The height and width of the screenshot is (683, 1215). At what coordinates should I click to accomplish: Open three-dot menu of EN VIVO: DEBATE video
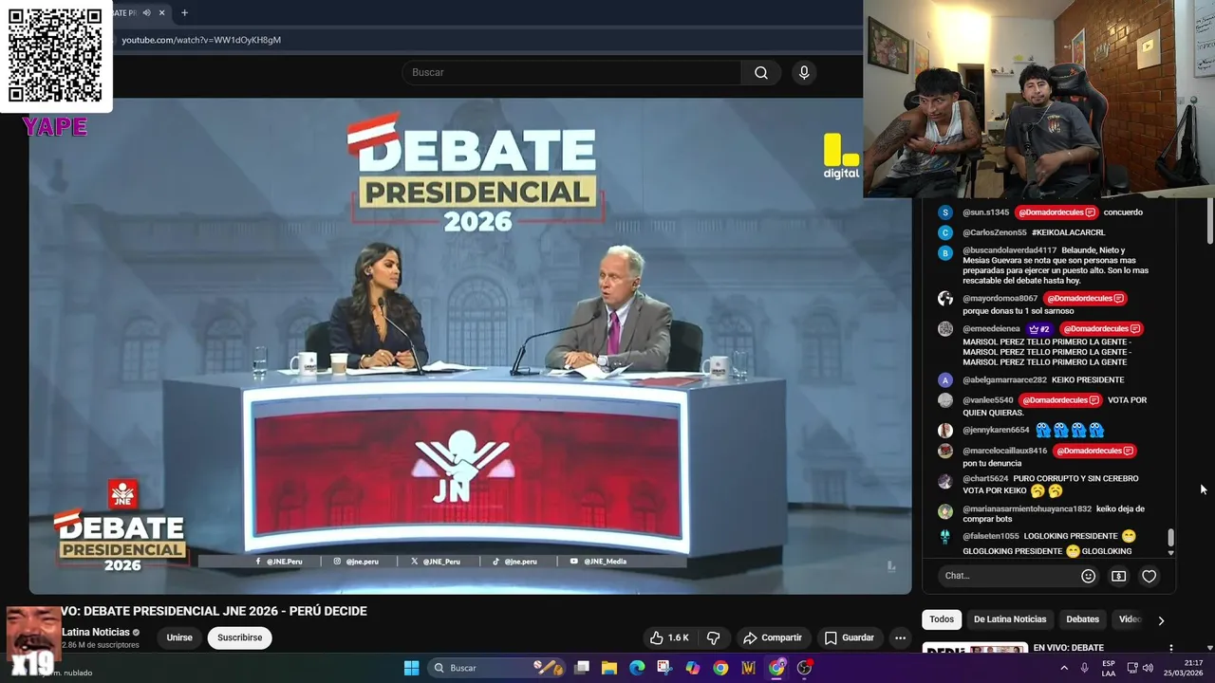(1170, 648)
